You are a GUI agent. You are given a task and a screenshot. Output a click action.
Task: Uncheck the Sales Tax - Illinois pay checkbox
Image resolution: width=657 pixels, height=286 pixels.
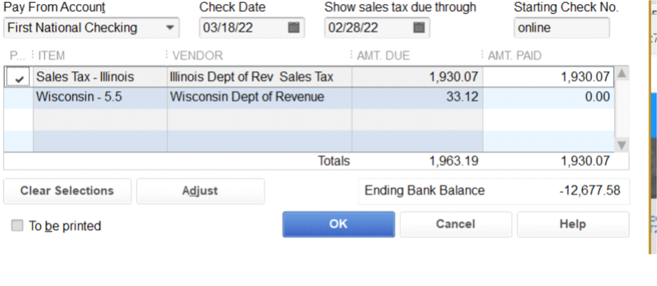pyautogui.click(x=19, y=77)
